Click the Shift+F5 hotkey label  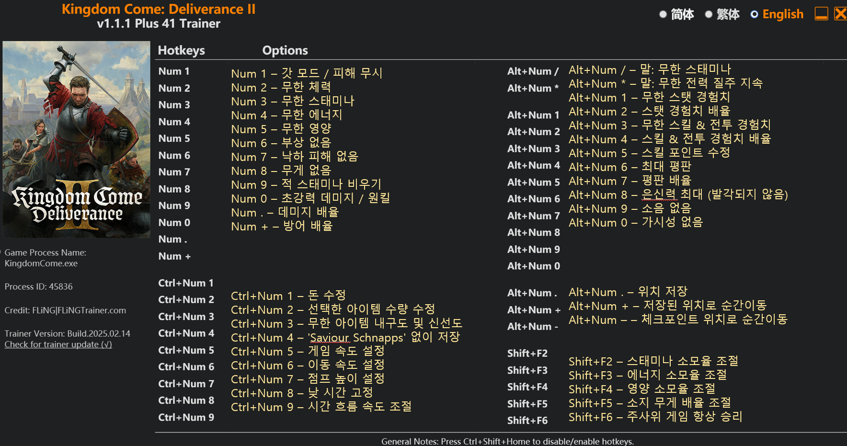click(x=527, y=404)
